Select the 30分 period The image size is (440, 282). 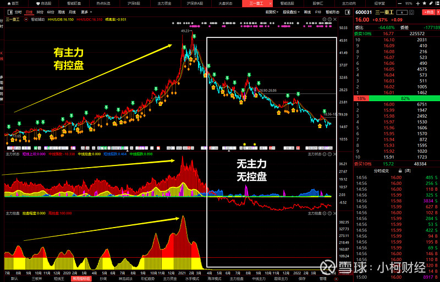pos(40,12)
